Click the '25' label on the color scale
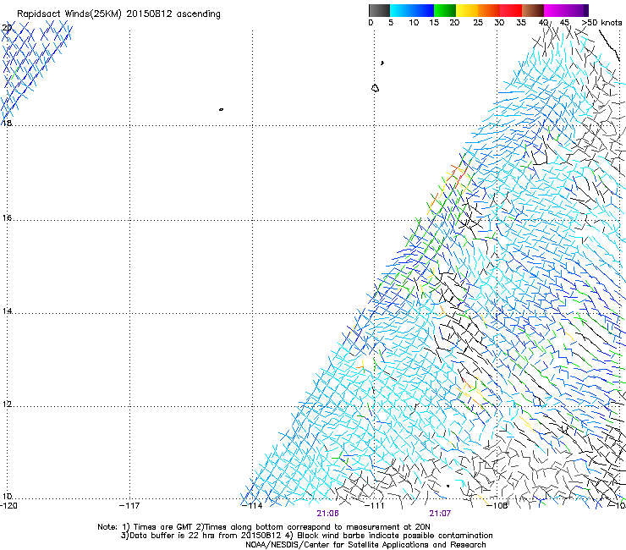 [x=478, y=22]
